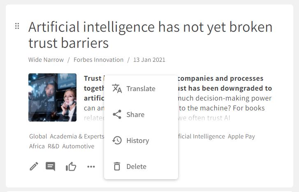
Task: Choose Share in the context menu
Action: pos(135,115)
